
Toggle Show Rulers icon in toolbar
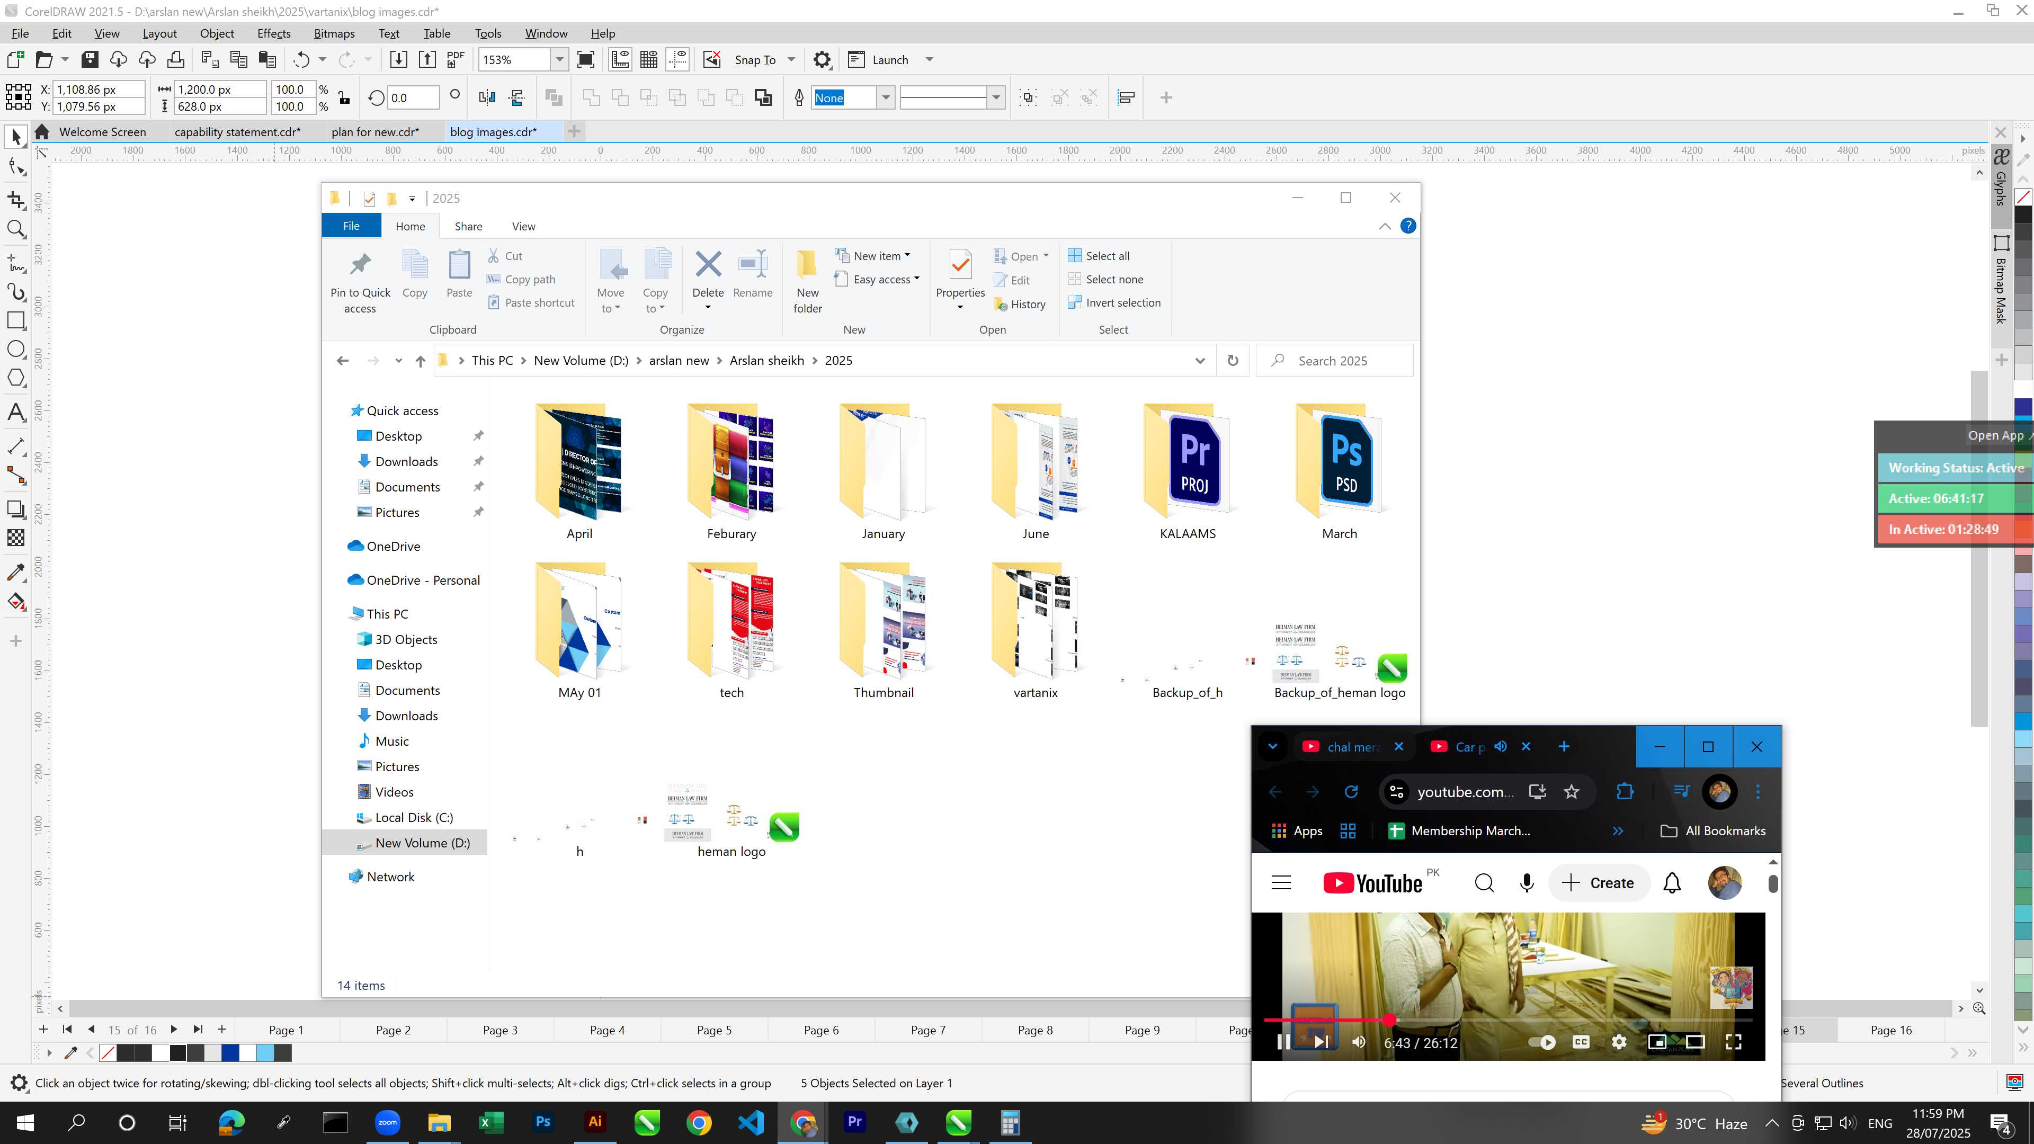tap(621, 59)
